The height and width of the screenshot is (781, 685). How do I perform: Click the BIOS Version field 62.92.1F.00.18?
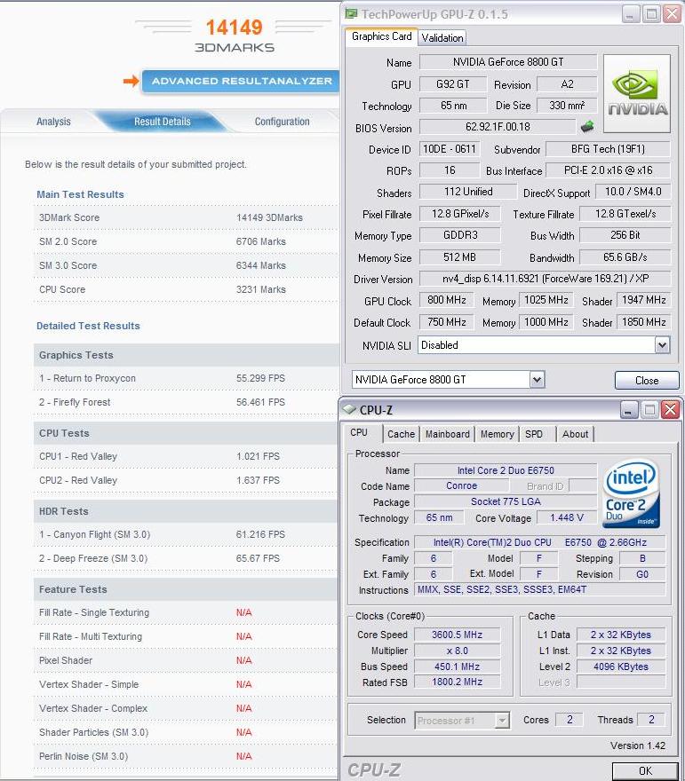click(x=498, y=127)
